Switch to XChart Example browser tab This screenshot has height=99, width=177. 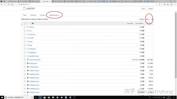click(92, 1)
